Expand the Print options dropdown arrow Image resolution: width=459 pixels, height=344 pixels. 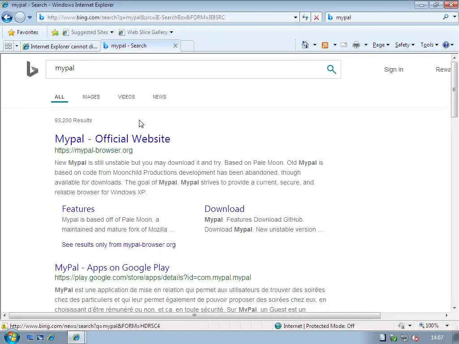click(x=366, y=45)
